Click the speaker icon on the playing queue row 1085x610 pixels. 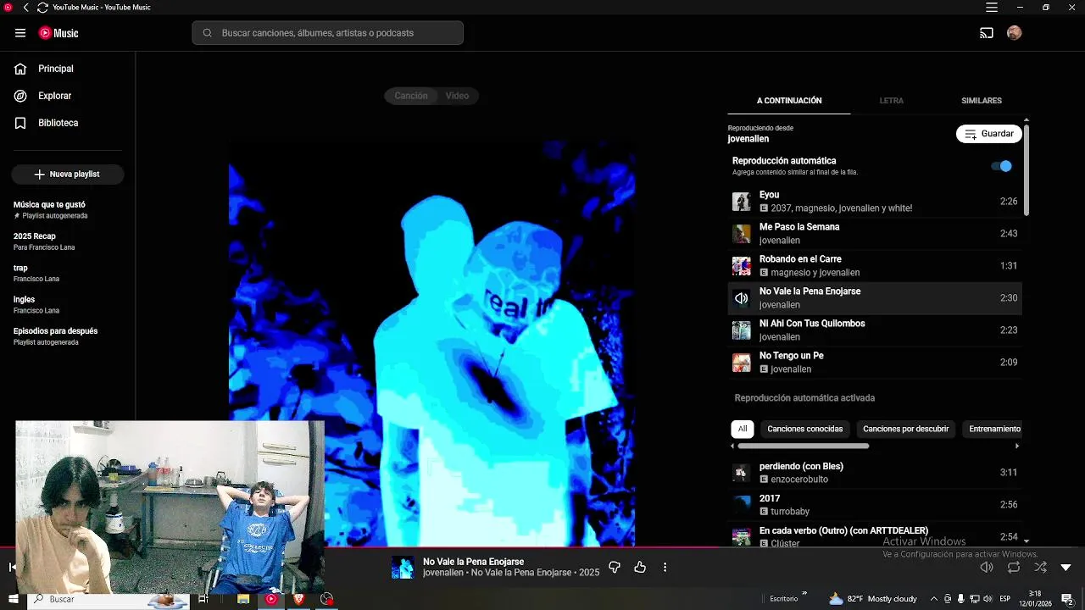(x=742, y=298)
